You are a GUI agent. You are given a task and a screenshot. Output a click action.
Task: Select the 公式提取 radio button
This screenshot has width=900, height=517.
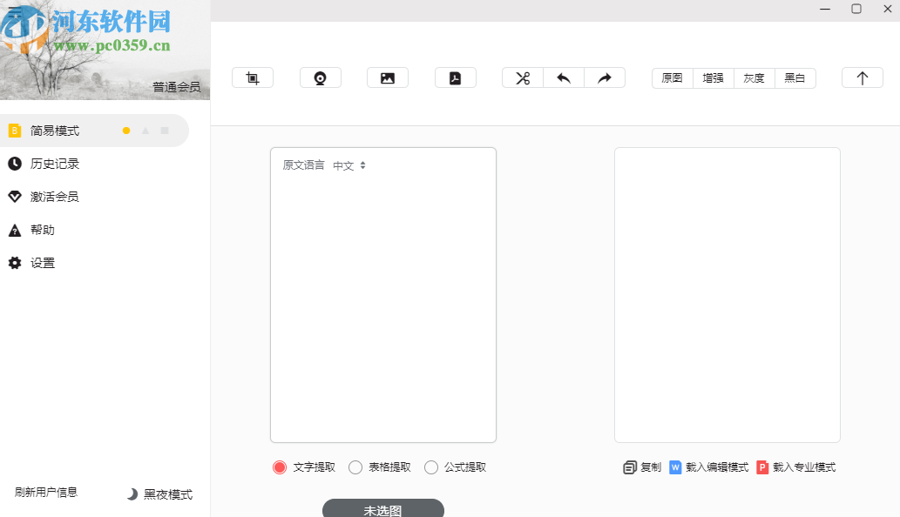pyautogui.click(x=431, y=467)
